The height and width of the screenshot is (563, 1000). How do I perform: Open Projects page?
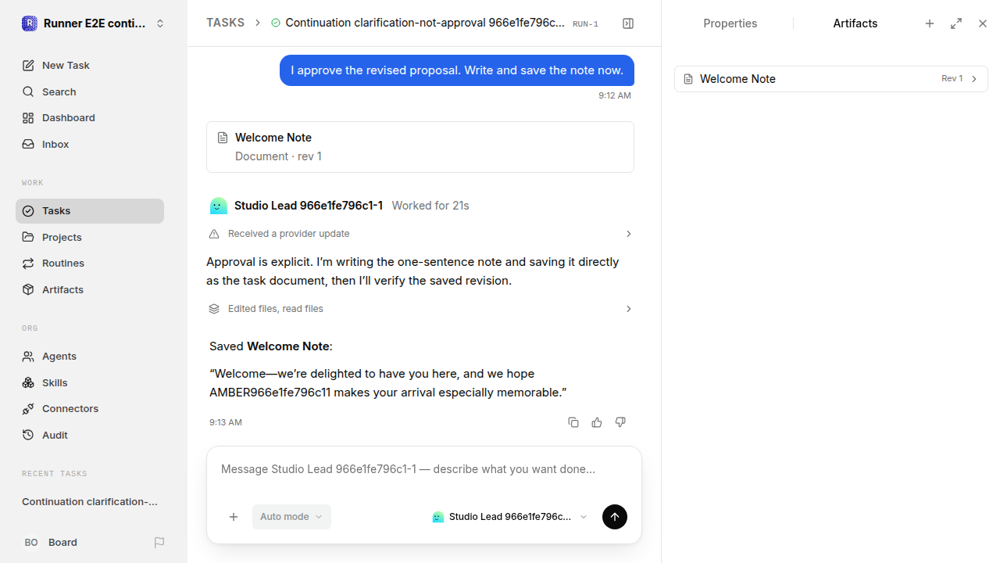coord(90,237)
